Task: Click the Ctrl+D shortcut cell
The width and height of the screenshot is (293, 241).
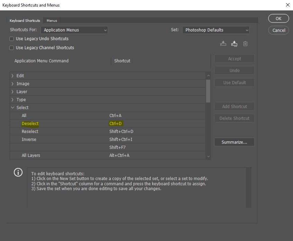Action: [x=115, y=124]
